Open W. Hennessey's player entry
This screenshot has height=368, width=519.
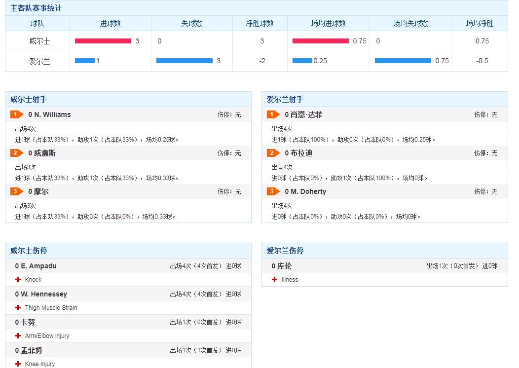pyautogui.click(x=43, y=294)
